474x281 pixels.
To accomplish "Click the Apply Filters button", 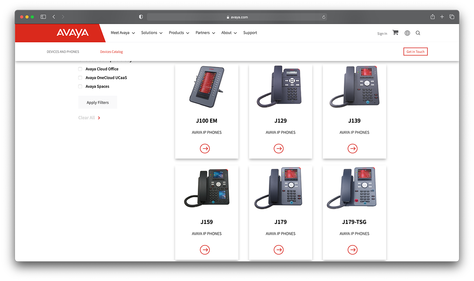I will click(x=98, y=102).
